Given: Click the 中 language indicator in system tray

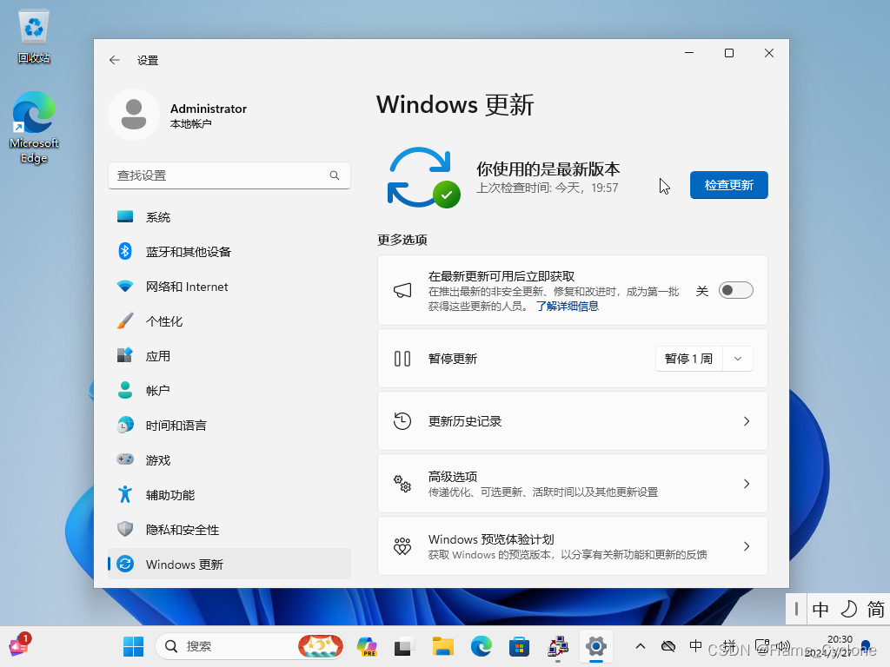Looking at the screenshot, I should (x=695, y=646).
